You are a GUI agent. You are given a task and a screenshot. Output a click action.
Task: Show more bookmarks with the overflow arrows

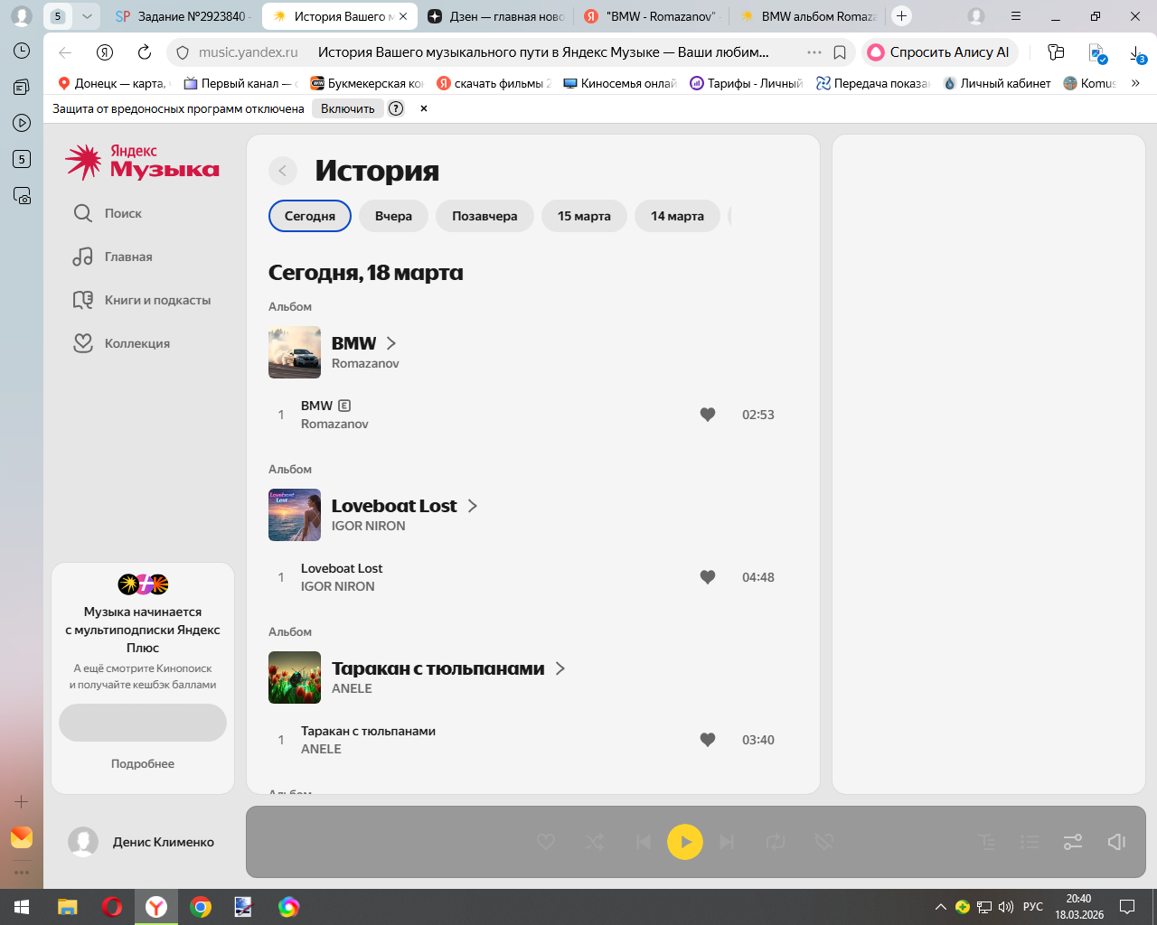point(1135,83)
